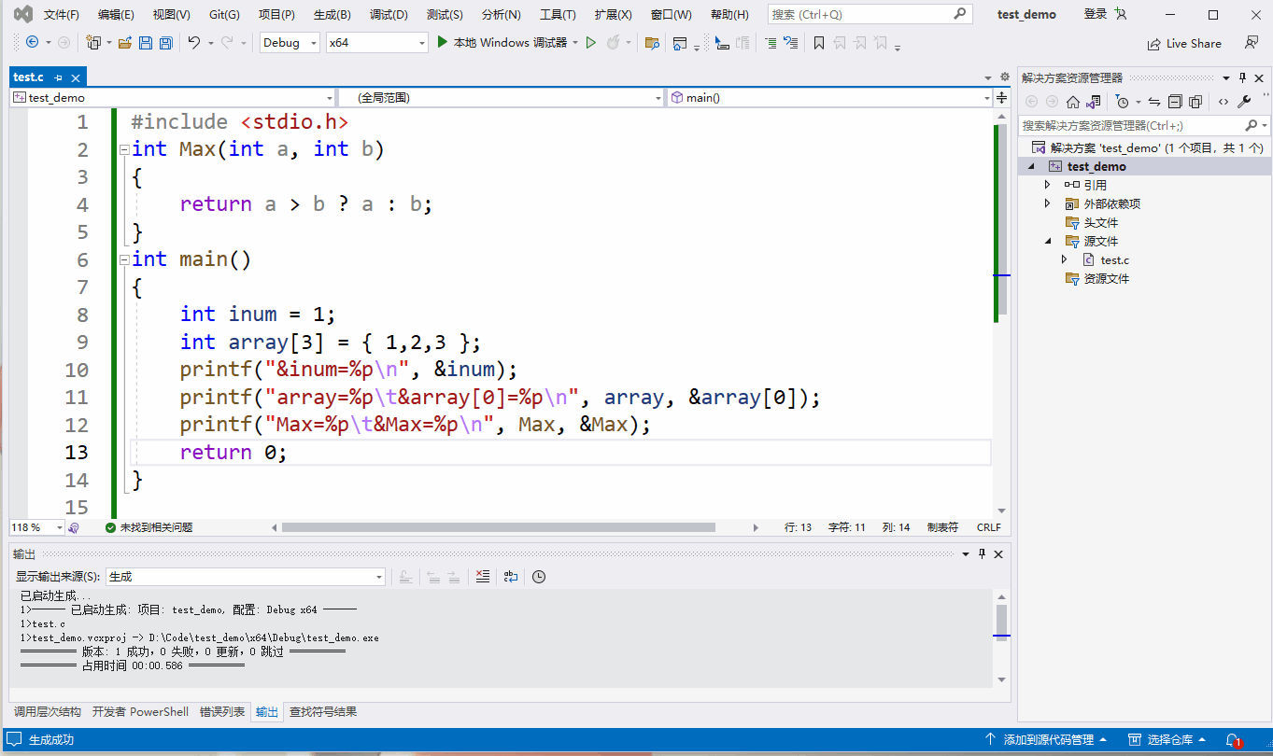Image resolution: width=1273 pixels, height=756 pixels.
Task: Open the 118 % zoom dropdown
Action: [x=37, y=527]
